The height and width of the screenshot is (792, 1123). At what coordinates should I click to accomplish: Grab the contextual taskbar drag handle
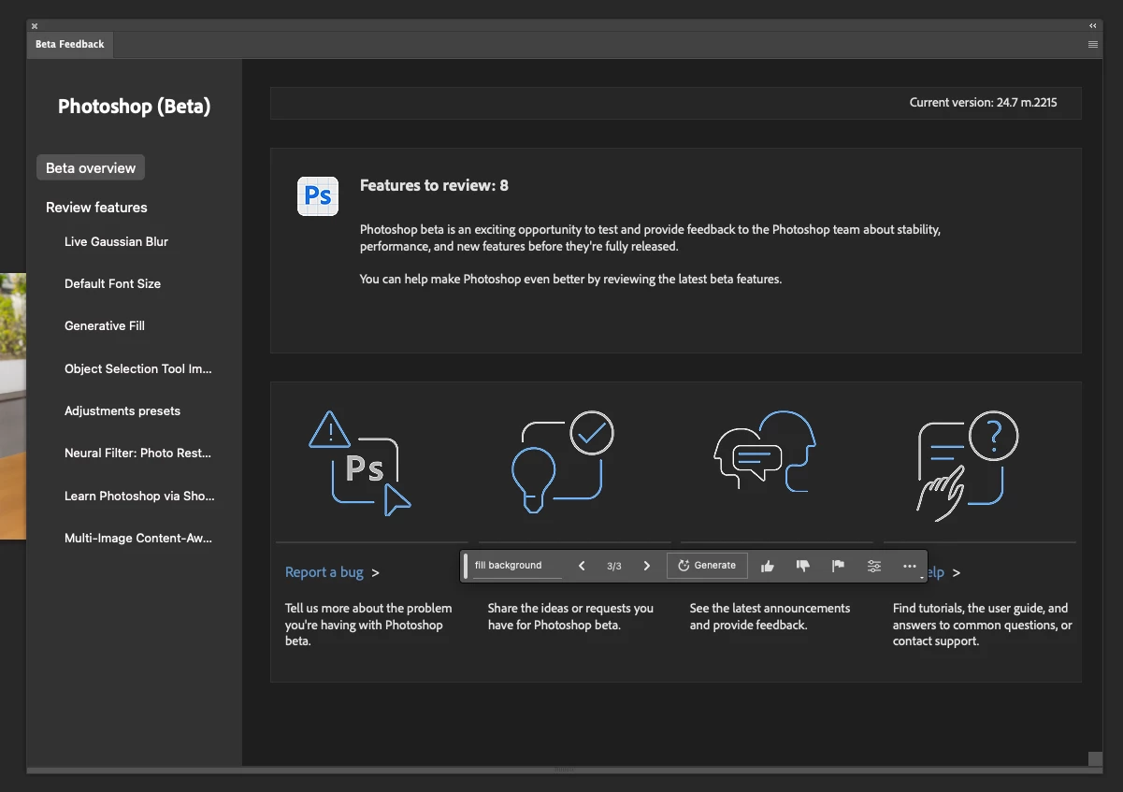(x=467, y=566)
